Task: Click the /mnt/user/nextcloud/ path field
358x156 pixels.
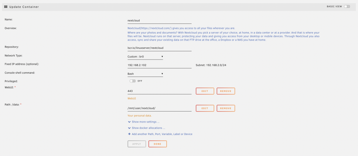Action: tap(159, 108)
